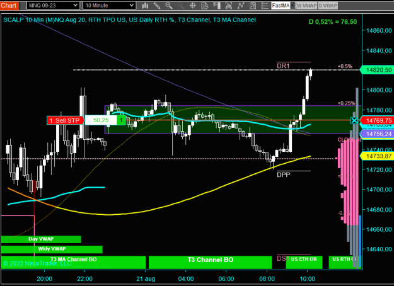The width and height of the screenshot is (394, 286).
Task: Open the 10 Minute interval dropdown
Action: click(x=109, y=5)
